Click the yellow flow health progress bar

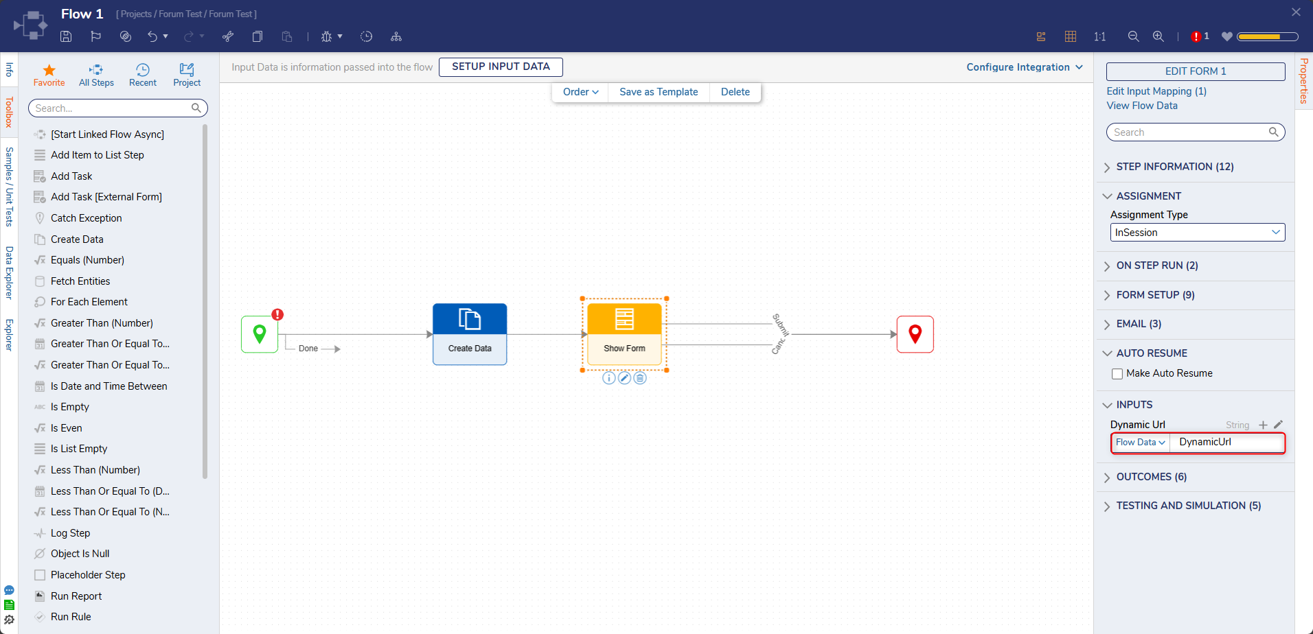[1267, 36]
